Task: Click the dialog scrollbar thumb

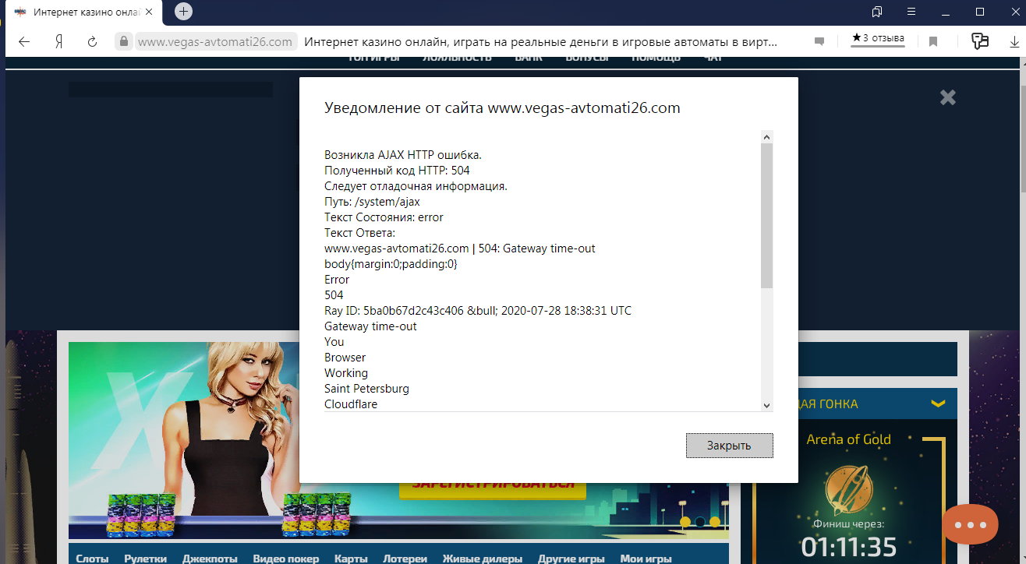Action: point(766,216)
